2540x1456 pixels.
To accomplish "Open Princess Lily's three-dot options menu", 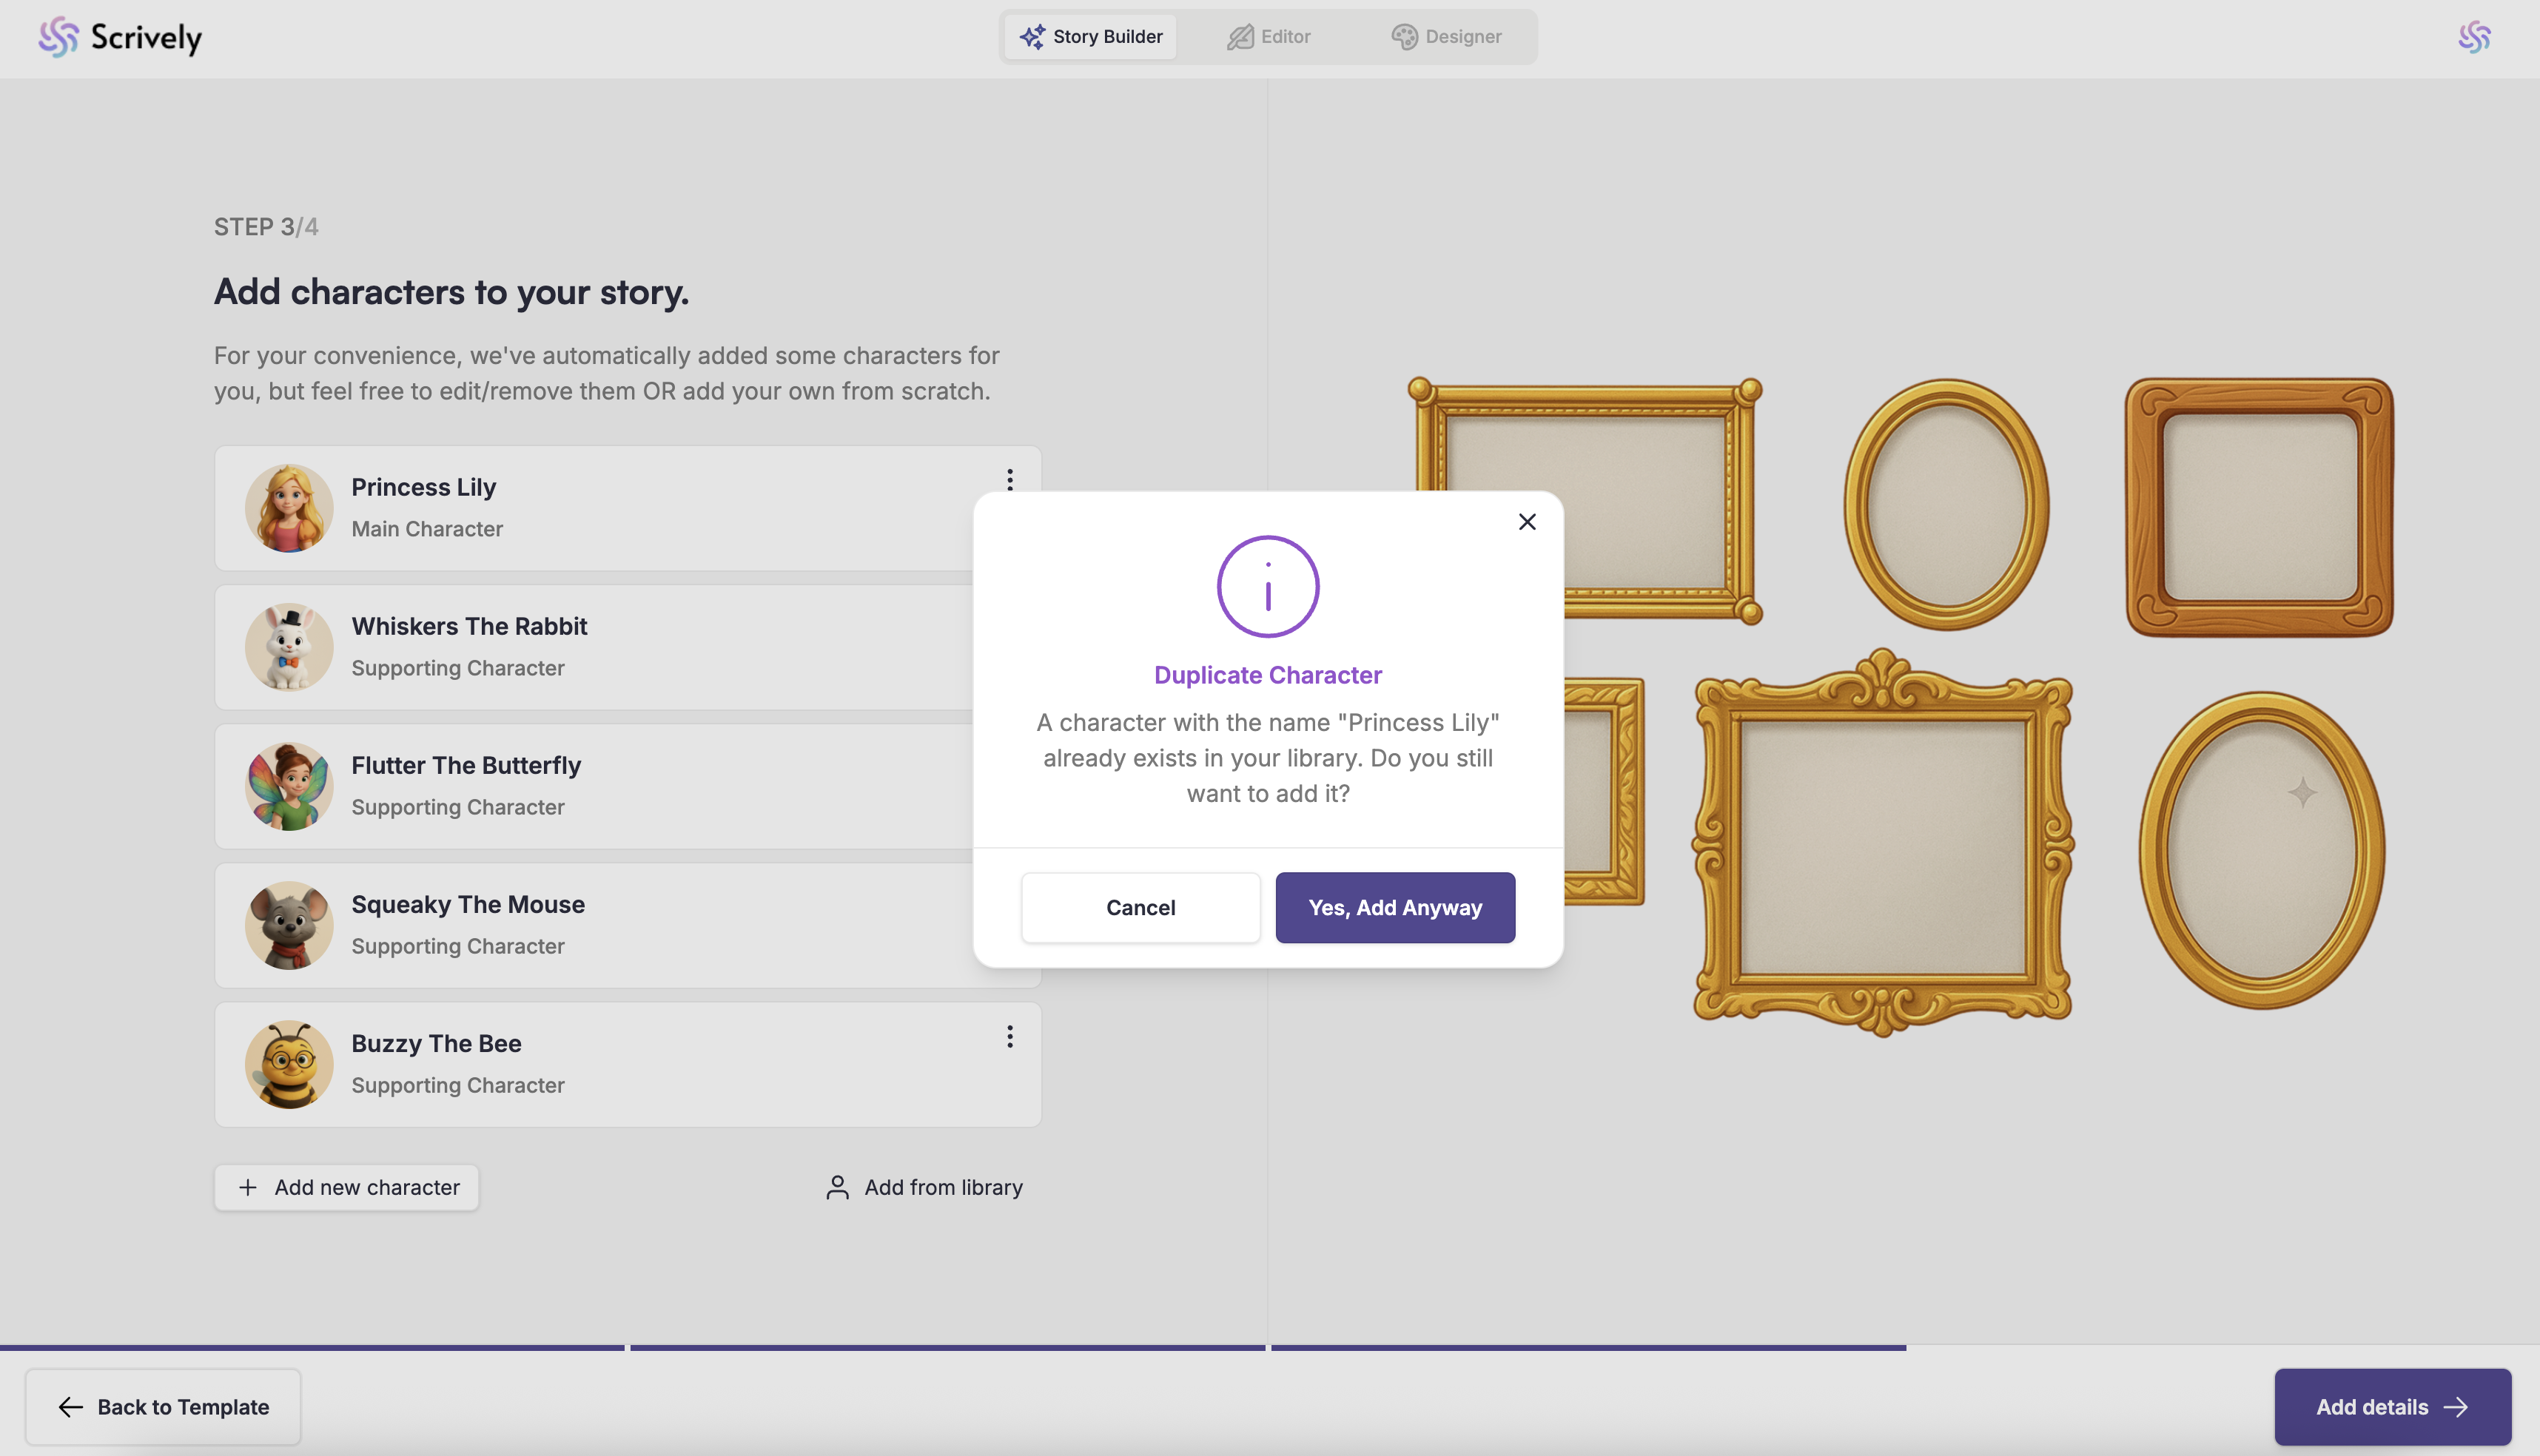I will point(1009,480).
